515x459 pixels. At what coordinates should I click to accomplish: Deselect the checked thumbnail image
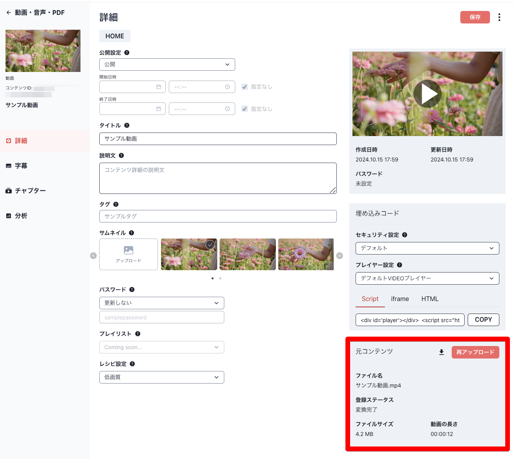pos(210,245)
